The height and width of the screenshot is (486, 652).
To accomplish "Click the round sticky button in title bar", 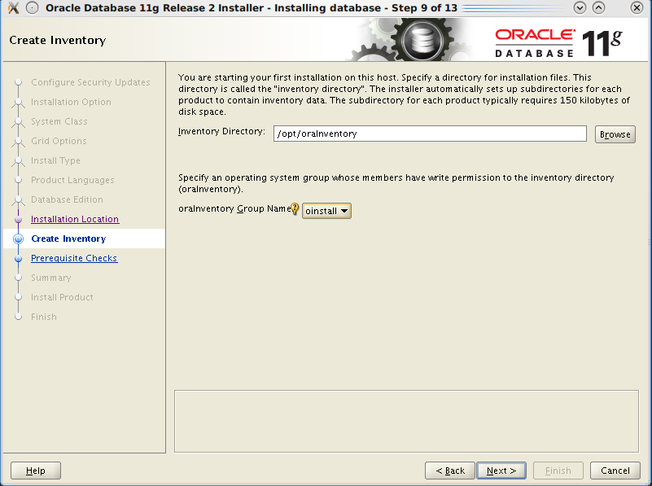I will [33, 7].
